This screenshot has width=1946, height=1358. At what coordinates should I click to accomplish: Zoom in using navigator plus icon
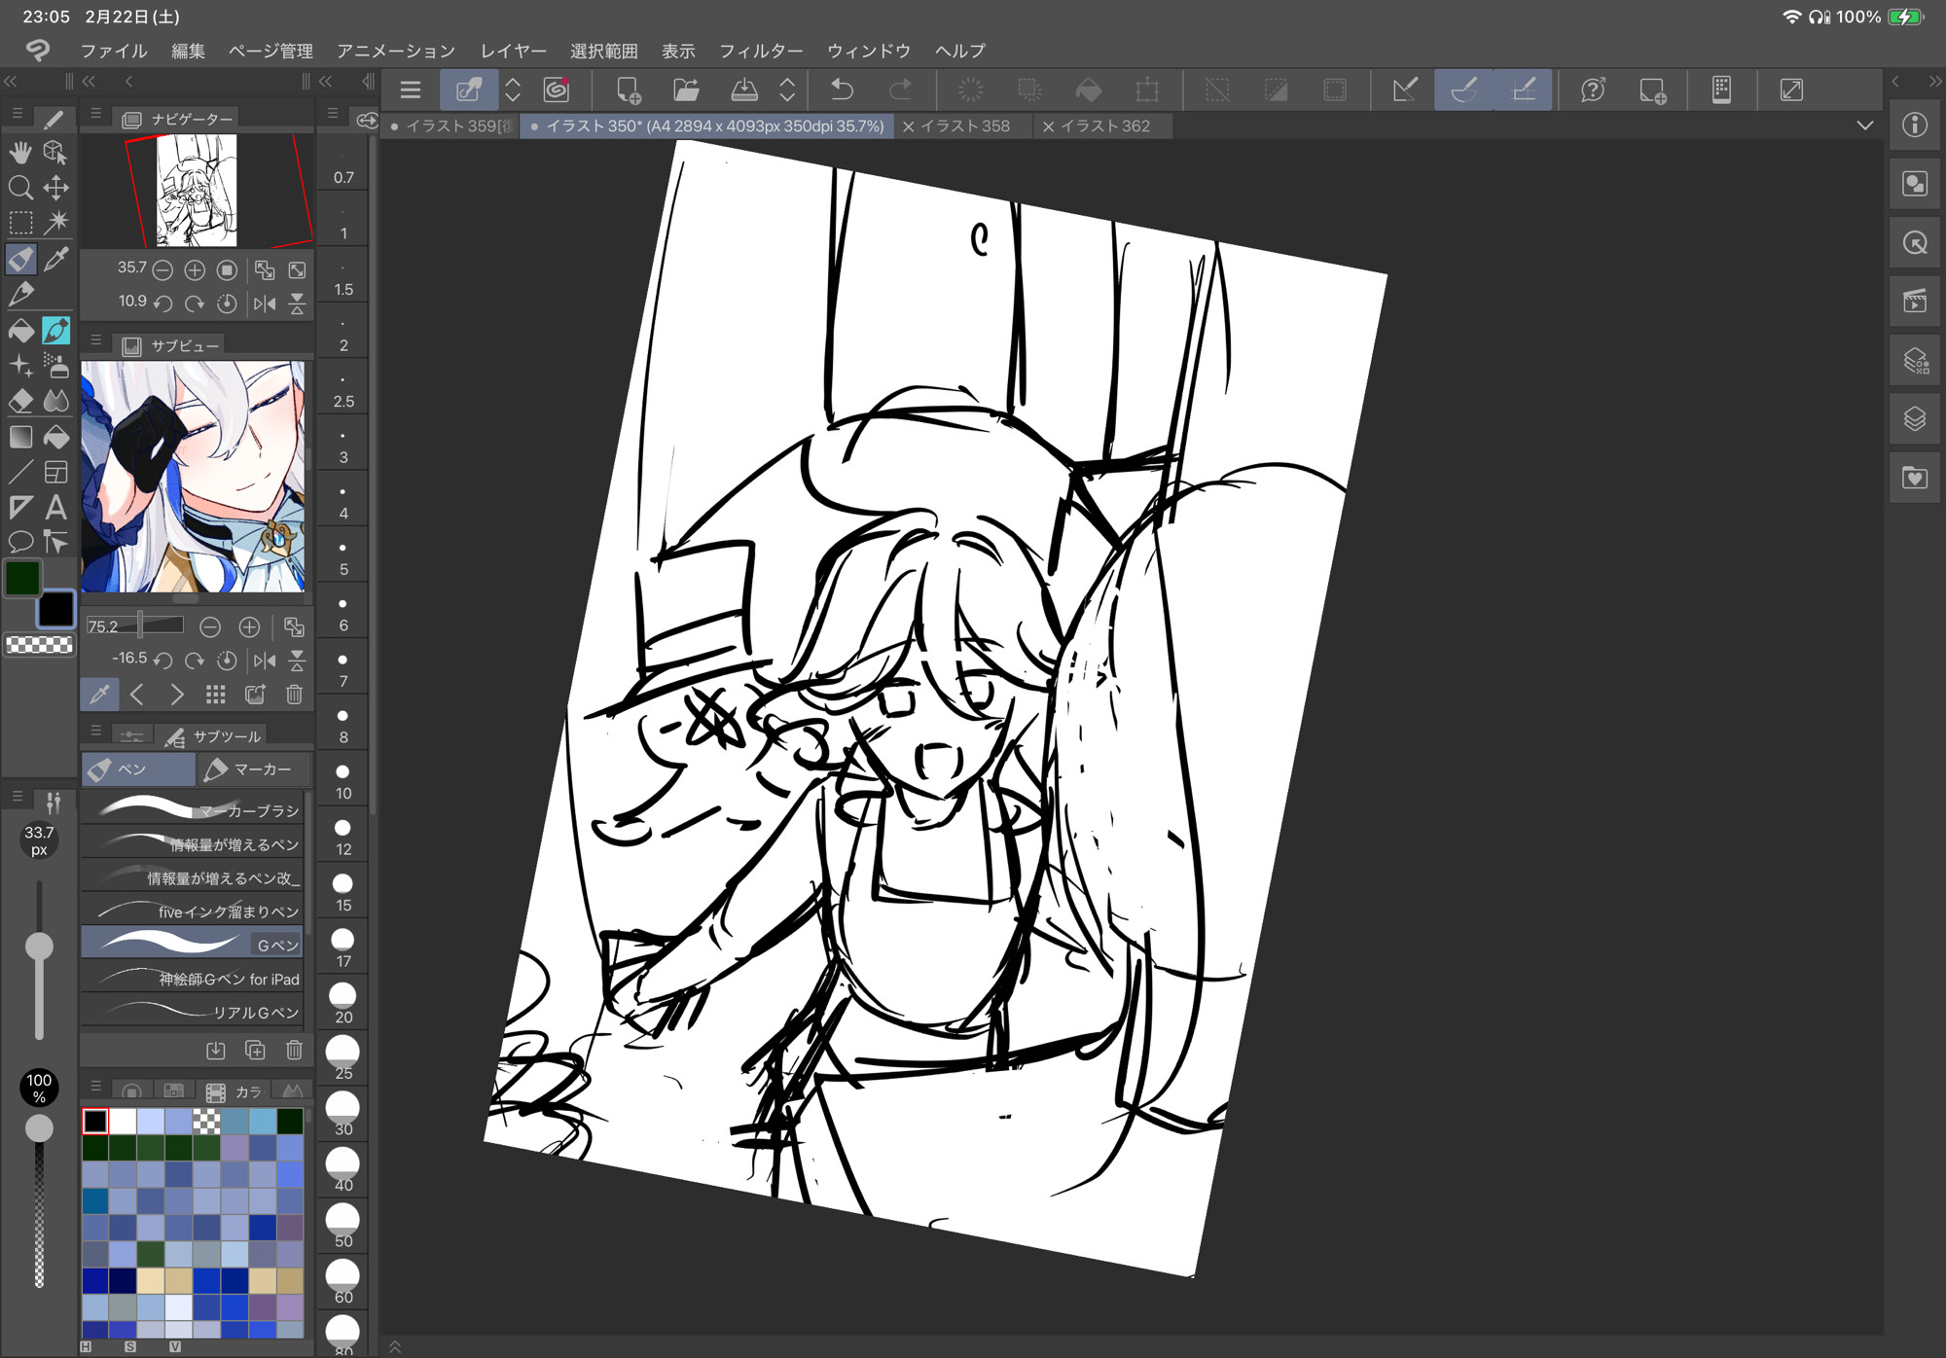click(195, 269)
